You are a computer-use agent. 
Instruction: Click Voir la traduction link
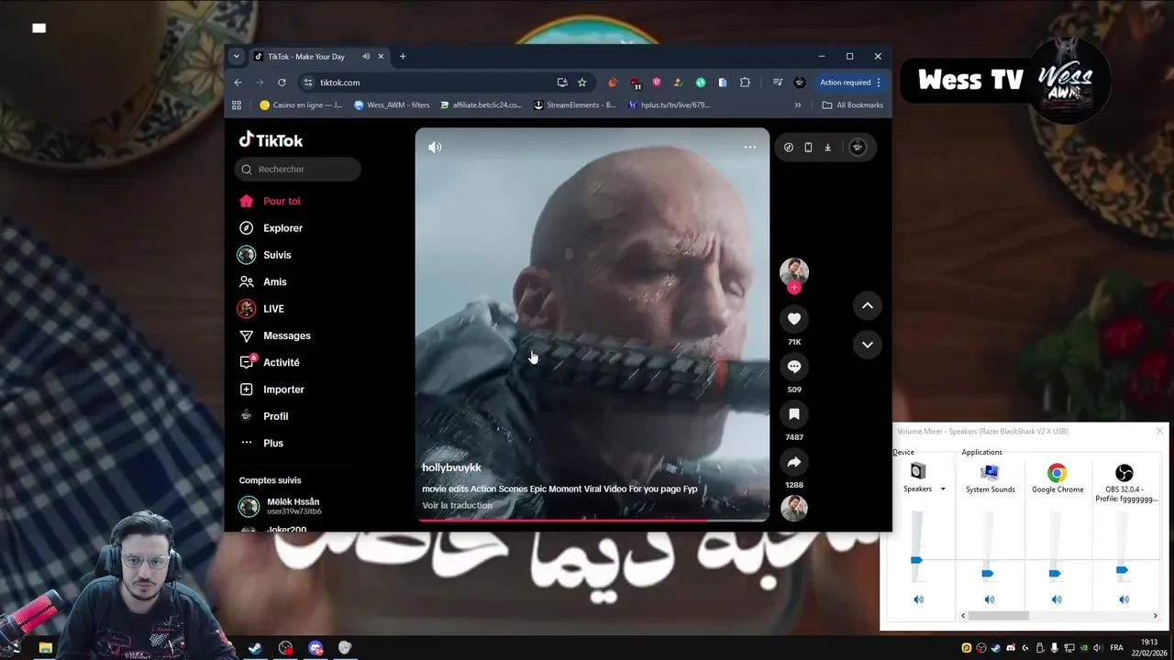457,505
